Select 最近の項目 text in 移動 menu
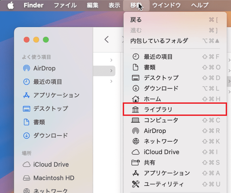The image size is (231, 193). tap(158, 57)
